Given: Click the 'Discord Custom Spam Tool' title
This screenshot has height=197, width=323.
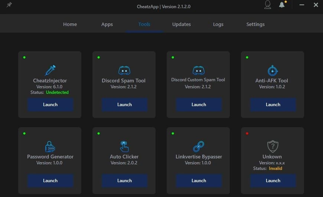Looking at the screenshot, I should (198, 80).
